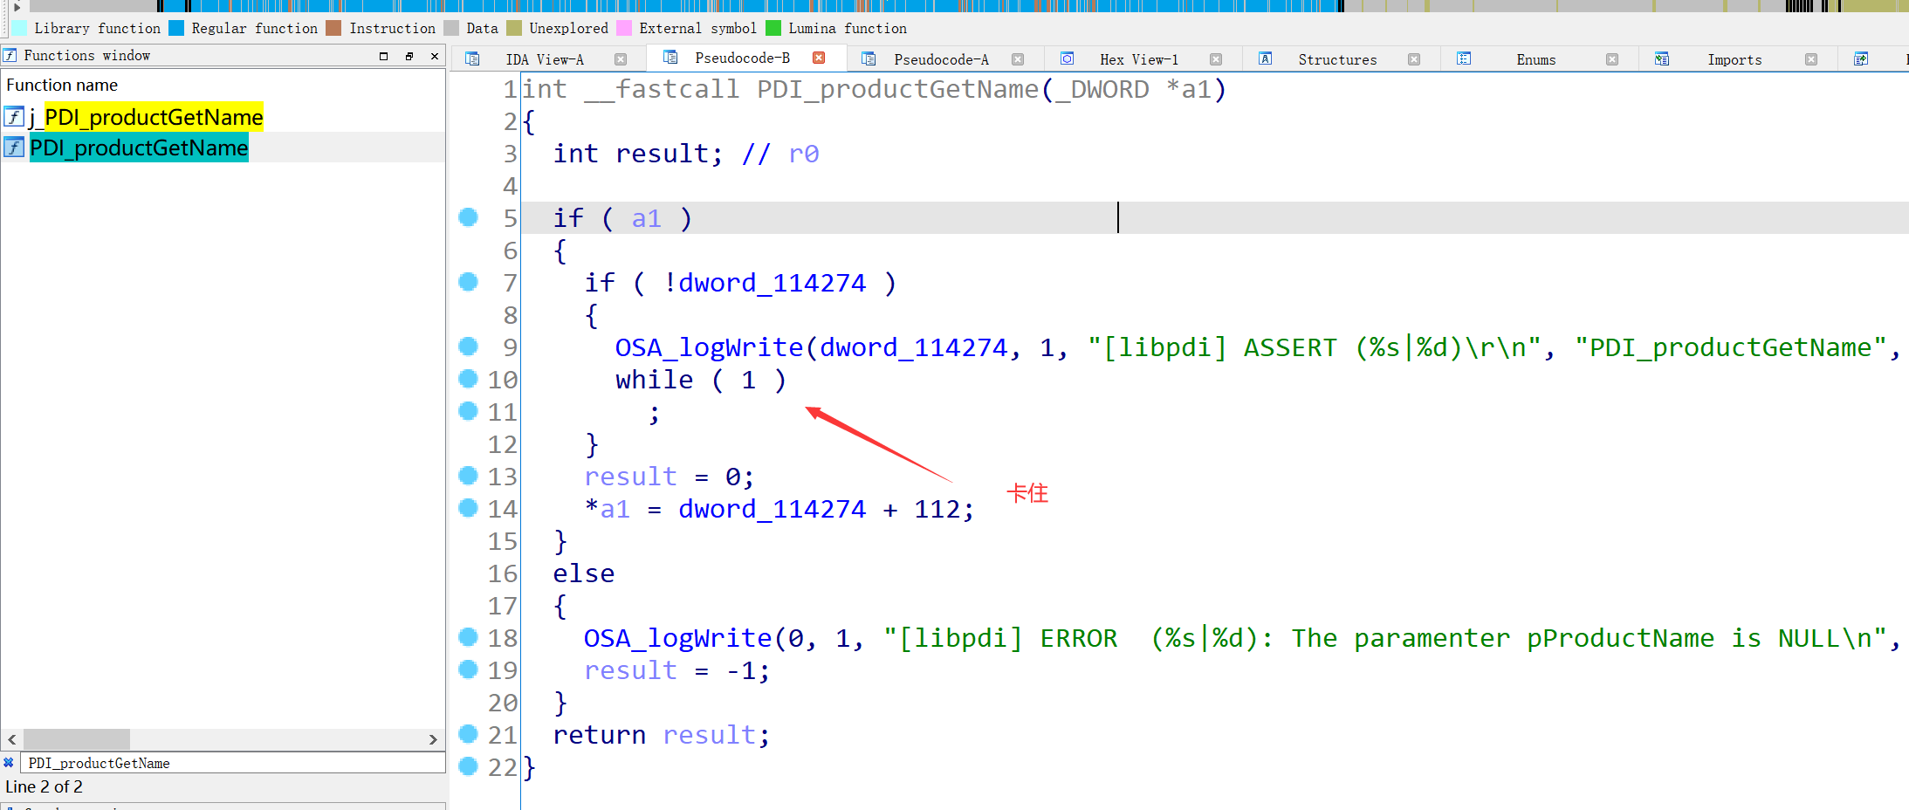
Task: Click OSA_logWrite call on line 18
Action: click(x=677, y=638)
